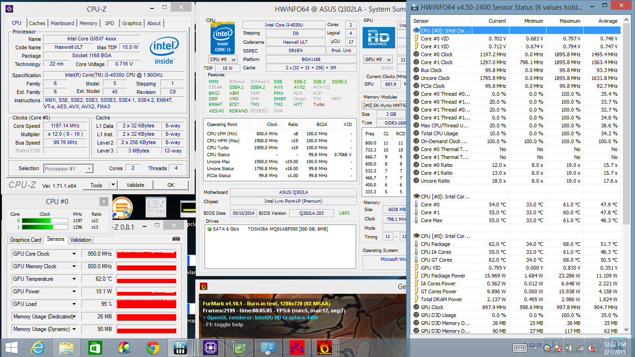
Task: Click the Core 1 clock bar
Action: (44, 227)
